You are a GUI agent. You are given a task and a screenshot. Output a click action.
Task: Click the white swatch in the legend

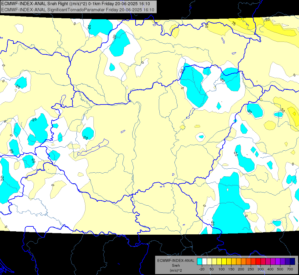coord(204,262)
